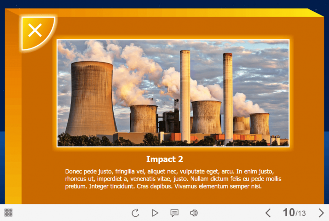Open the slide grid menu
The image size is (329, 221).
(x=8, y=213)
